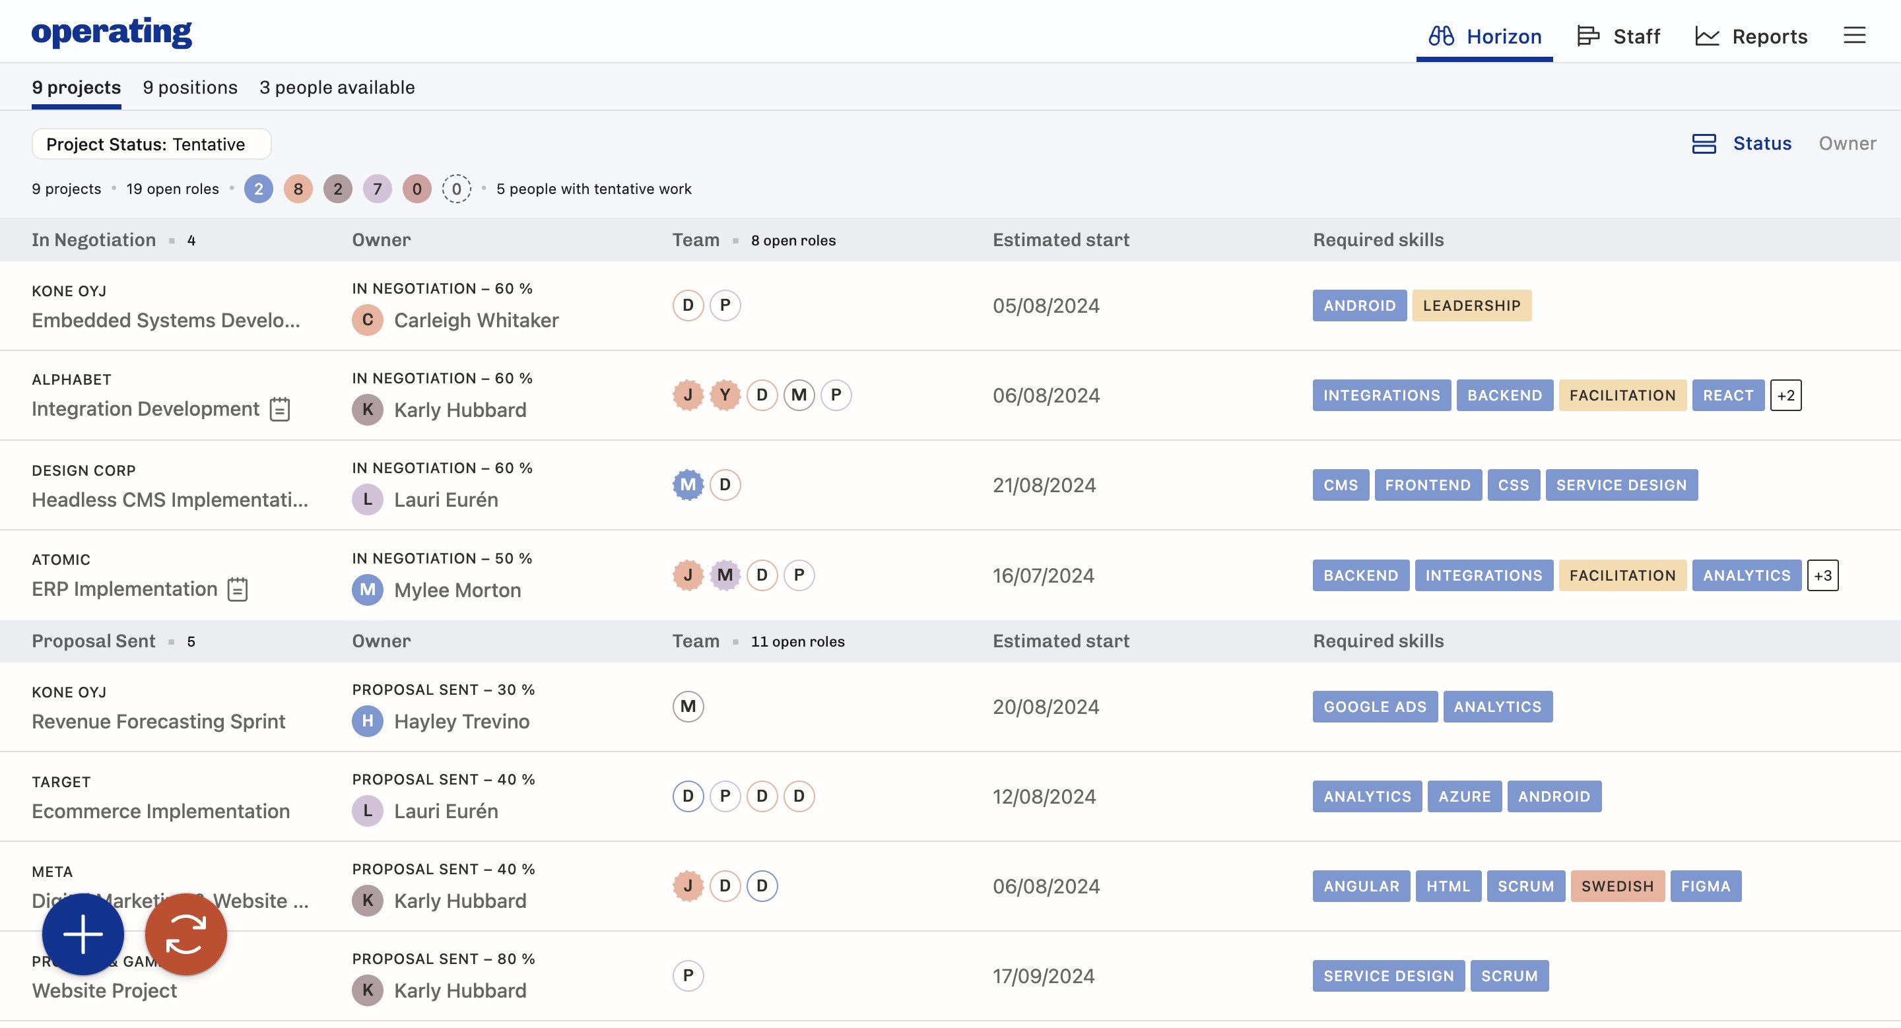Click the blue M avatar in Headless CMS team
Image resolution: width=1901 pixels, height=1028 pixels.
click(688, 484)
